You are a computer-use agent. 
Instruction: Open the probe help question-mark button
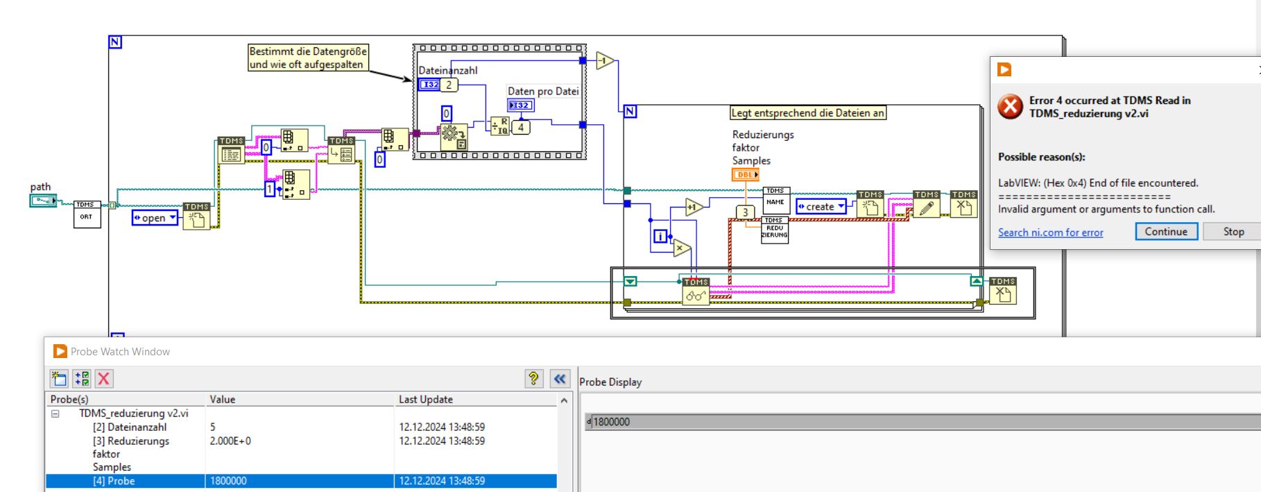[533, 378]
